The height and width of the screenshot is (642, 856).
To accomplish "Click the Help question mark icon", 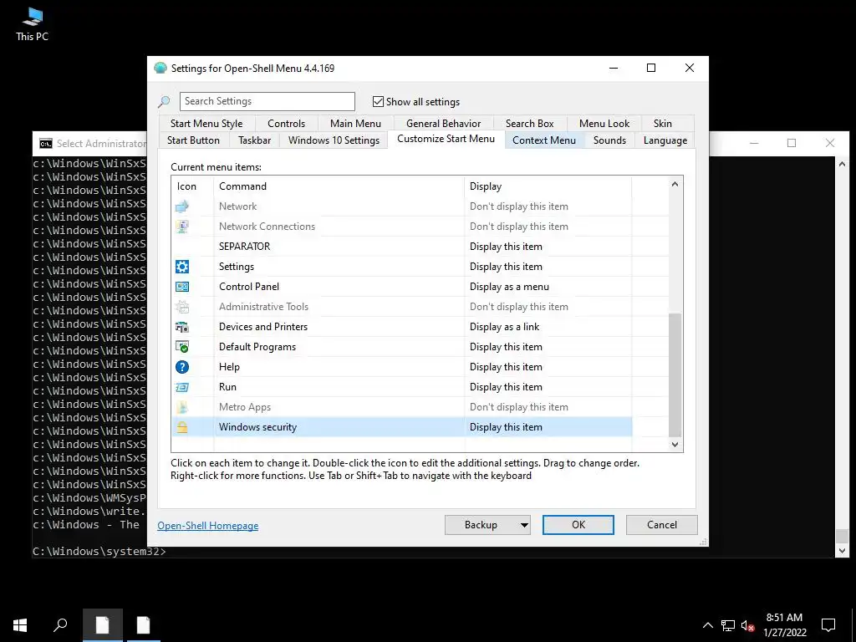I will (x=182, y=367).
